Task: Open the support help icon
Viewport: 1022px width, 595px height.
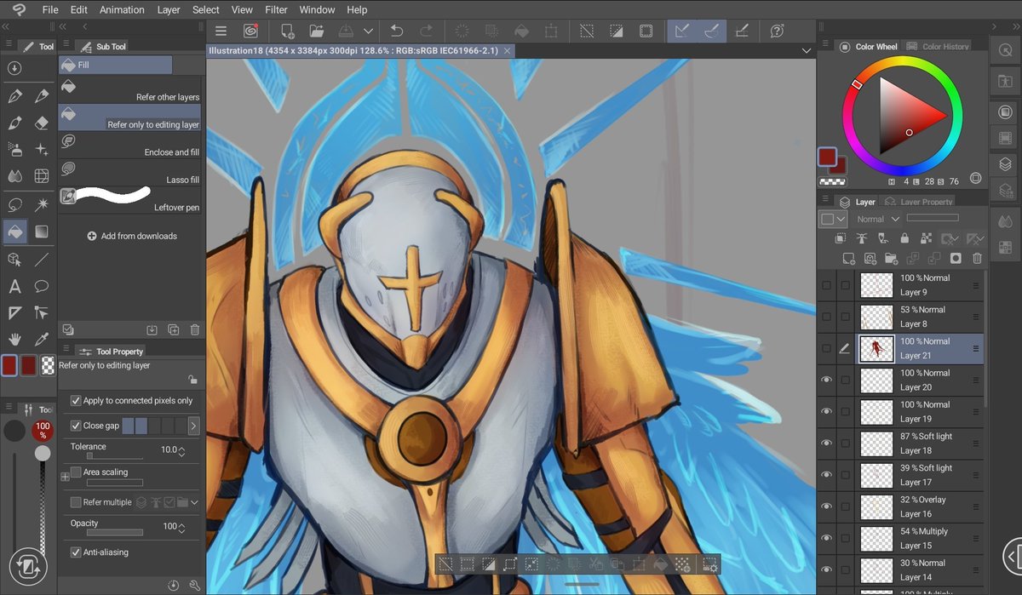Action: point(777,31)
